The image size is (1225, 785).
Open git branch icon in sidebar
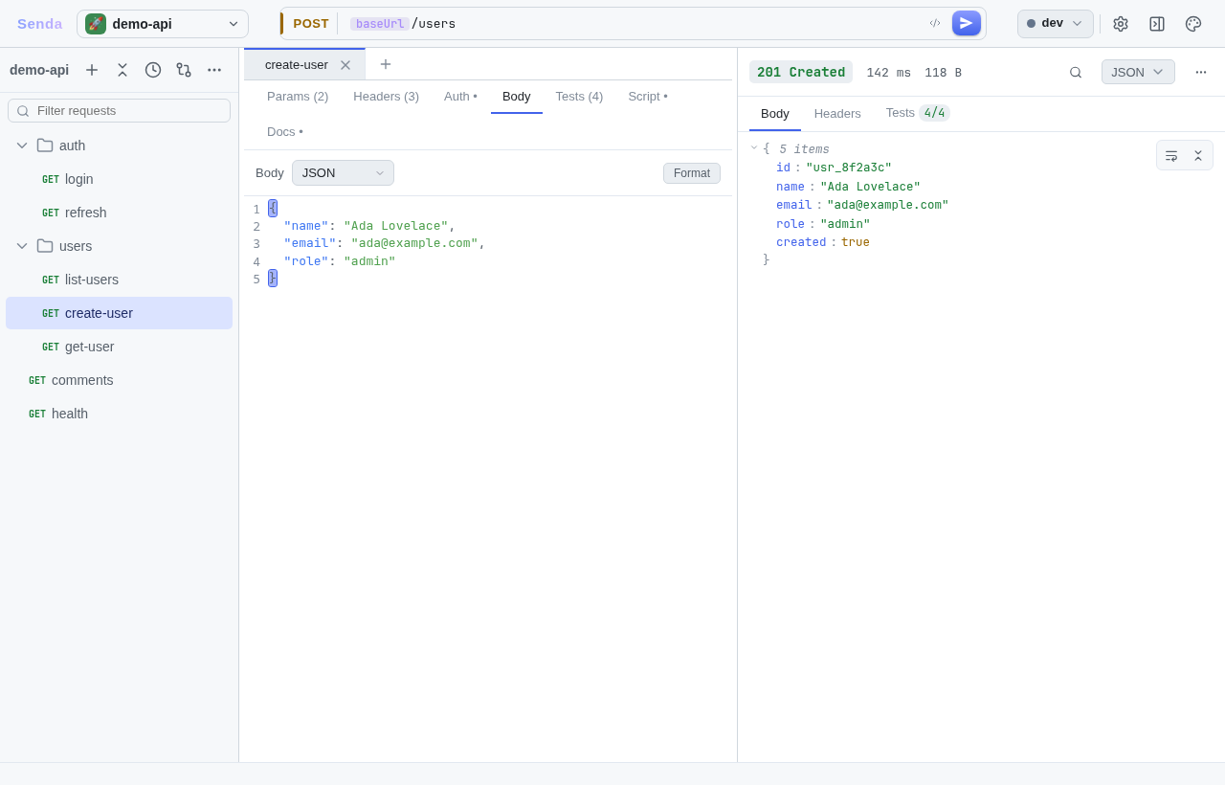184,70
